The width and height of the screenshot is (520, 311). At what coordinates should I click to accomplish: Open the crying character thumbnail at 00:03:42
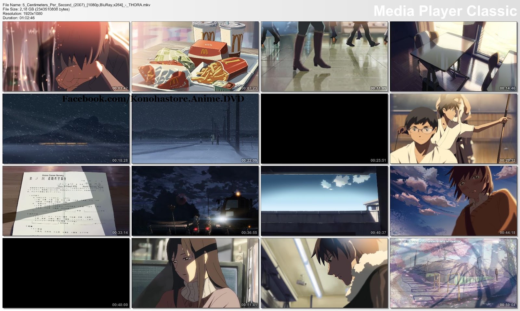66,56
